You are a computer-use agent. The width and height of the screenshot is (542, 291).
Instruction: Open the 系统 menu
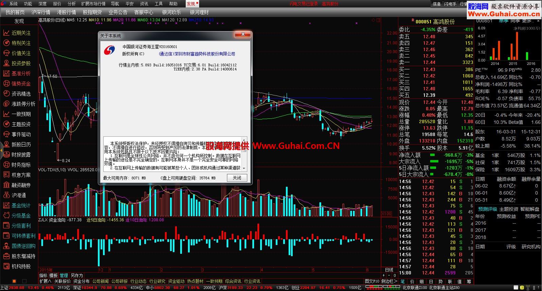coord(13,4)
